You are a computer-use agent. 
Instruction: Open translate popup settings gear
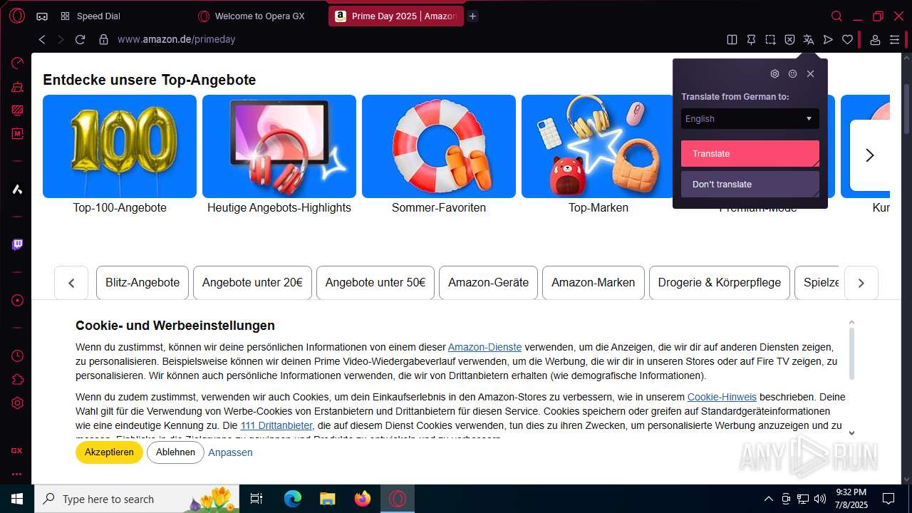(x=774, y=73)
